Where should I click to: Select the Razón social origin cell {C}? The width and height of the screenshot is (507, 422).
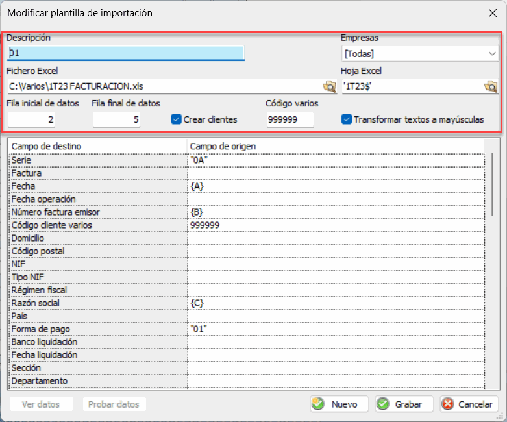pyautogui.click(x=336, y=303)
